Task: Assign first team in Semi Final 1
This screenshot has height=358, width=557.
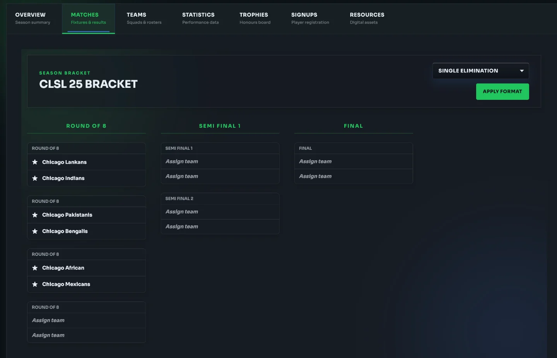Action: pos(220,162)
